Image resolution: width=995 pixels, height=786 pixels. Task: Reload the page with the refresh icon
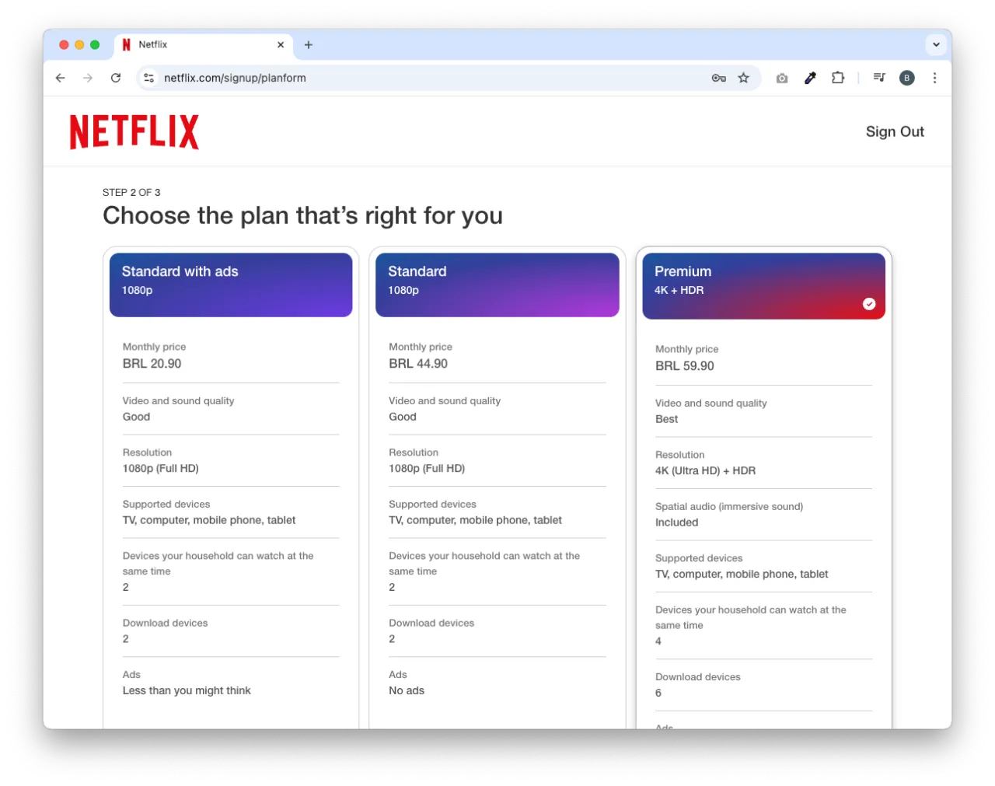tap(116, 78)
